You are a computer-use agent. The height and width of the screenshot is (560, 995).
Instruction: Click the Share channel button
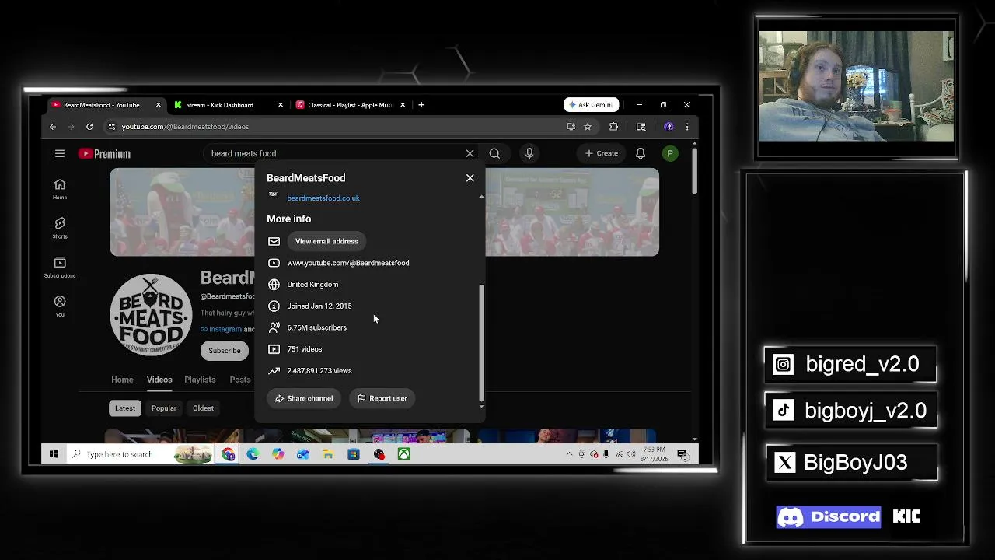304,398
